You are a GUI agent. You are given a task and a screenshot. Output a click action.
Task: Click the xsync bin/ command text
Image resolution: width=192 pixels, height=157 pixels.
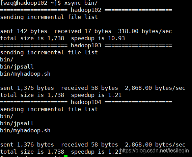pos(81,3)
